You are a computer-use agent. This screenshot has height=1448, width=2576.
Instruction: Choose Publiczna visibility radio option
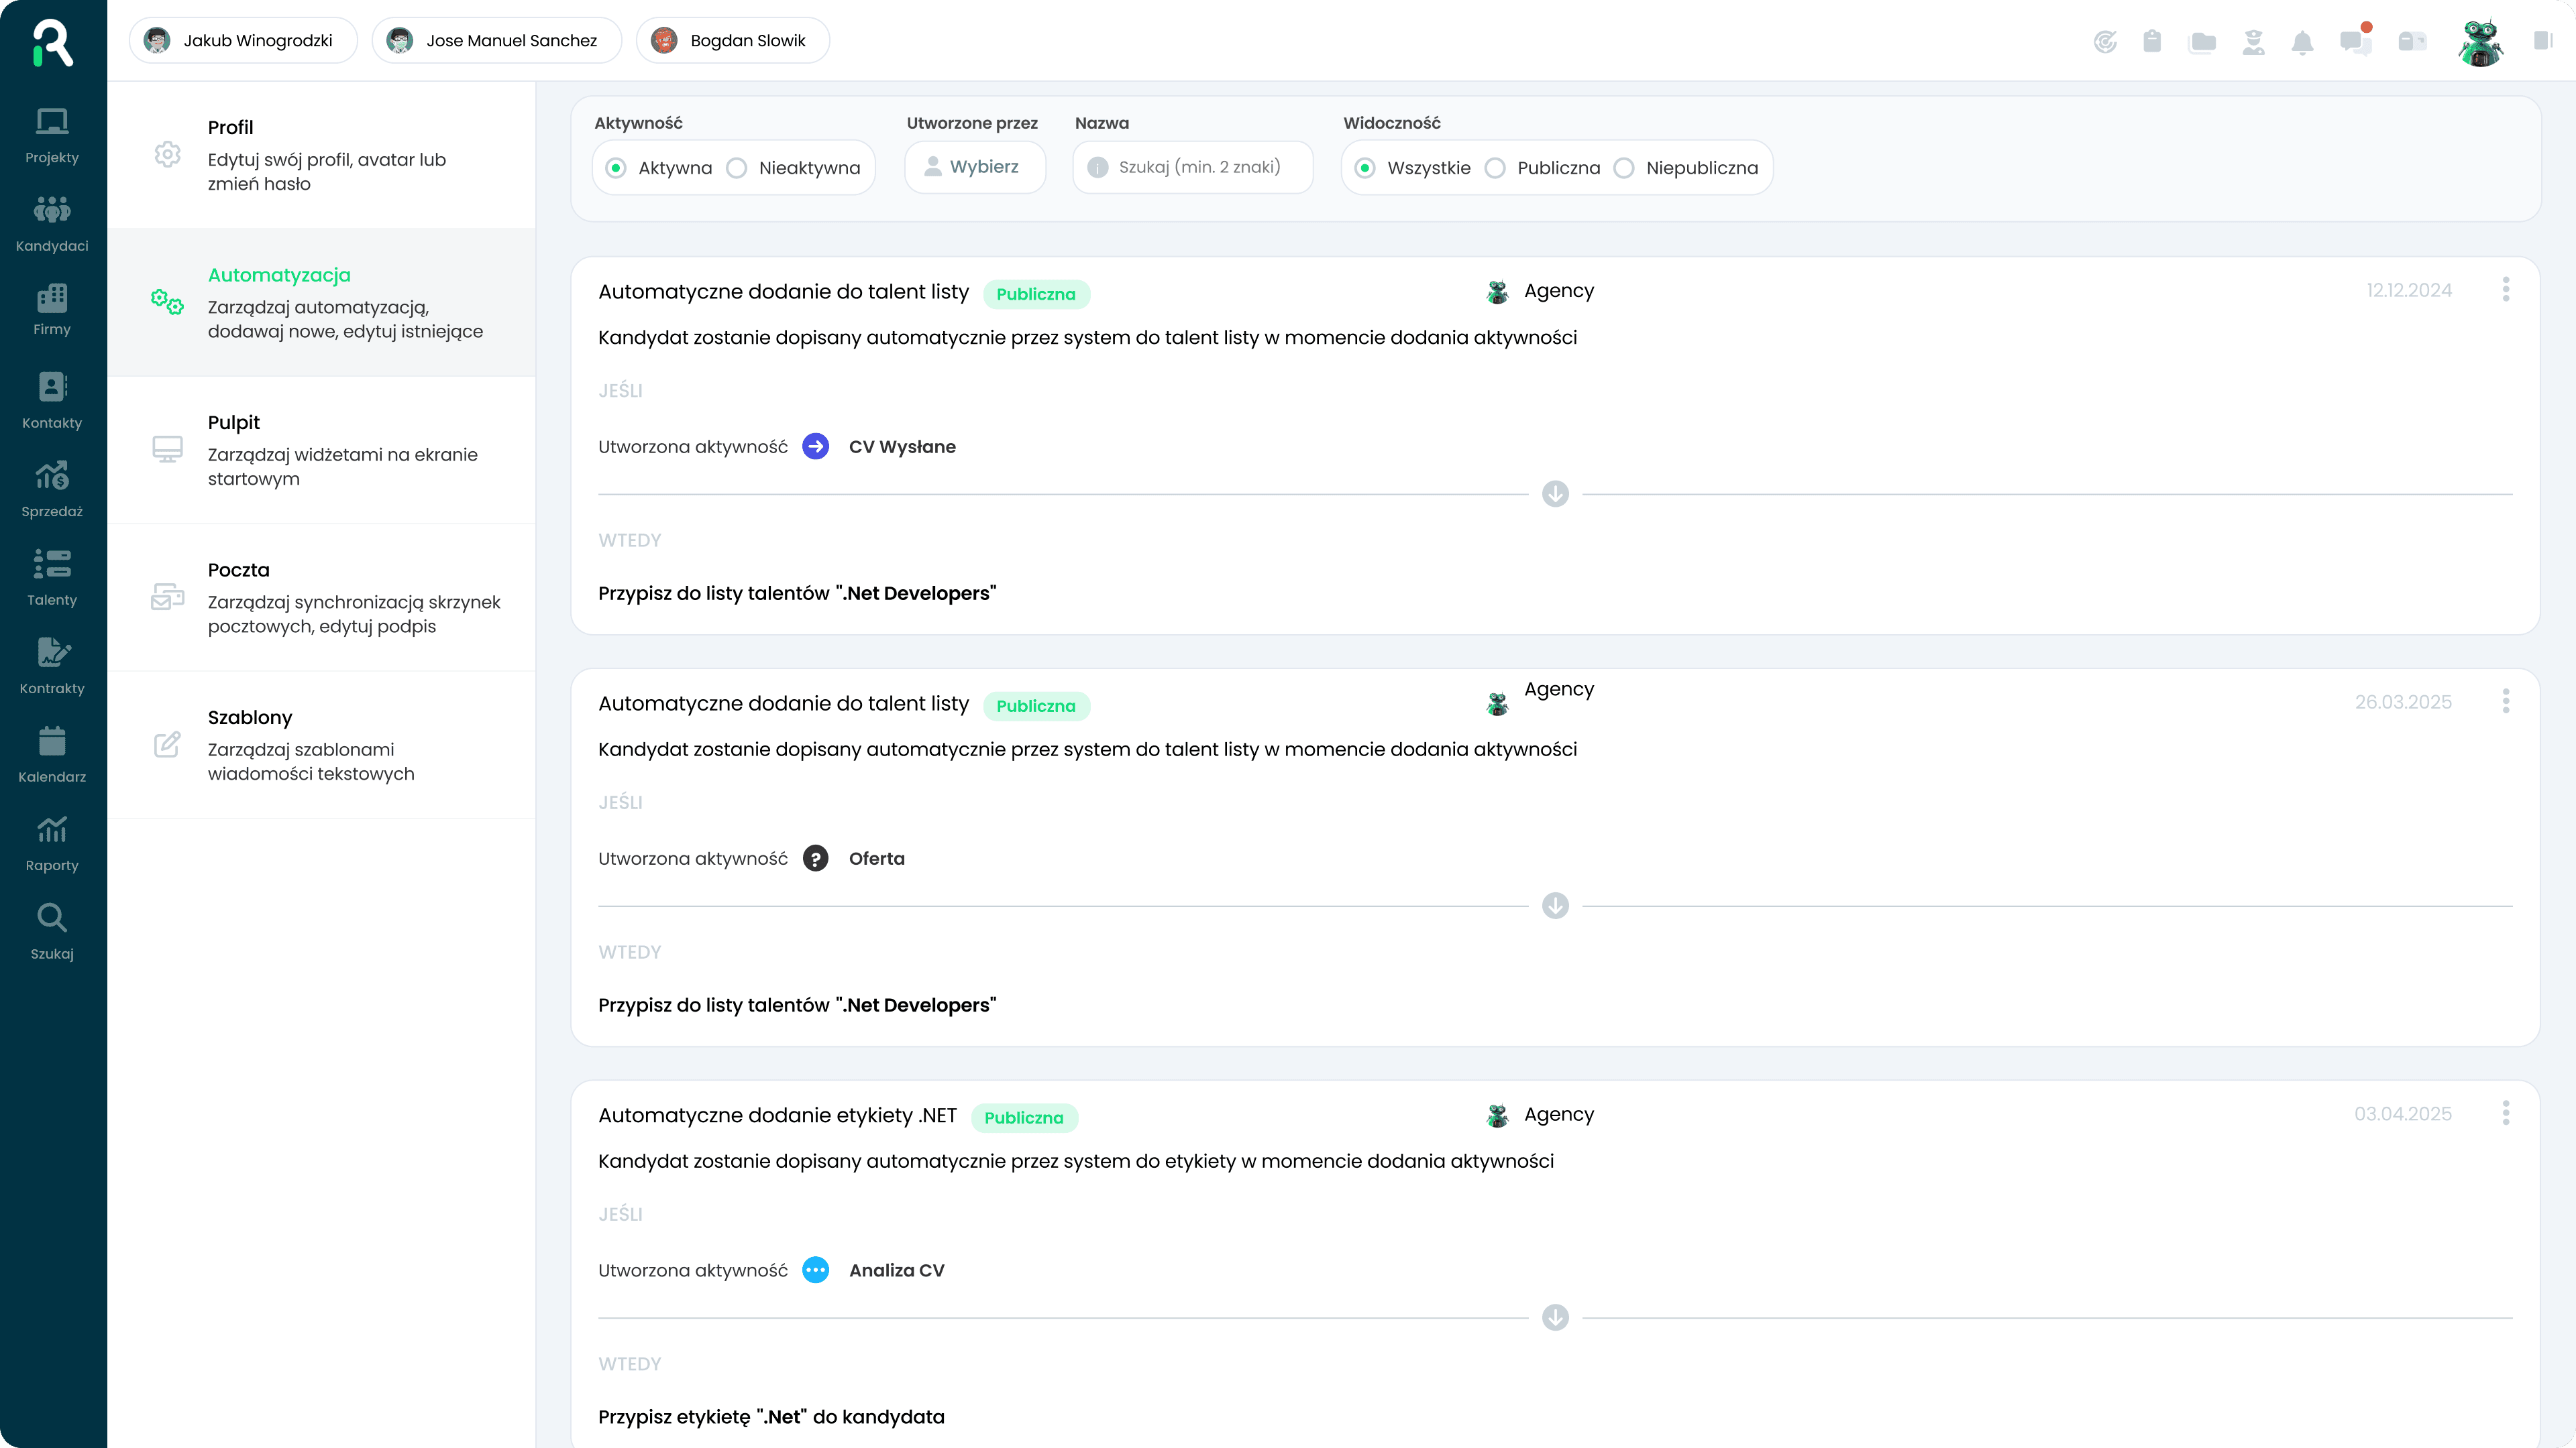[x=1495, y=168]
